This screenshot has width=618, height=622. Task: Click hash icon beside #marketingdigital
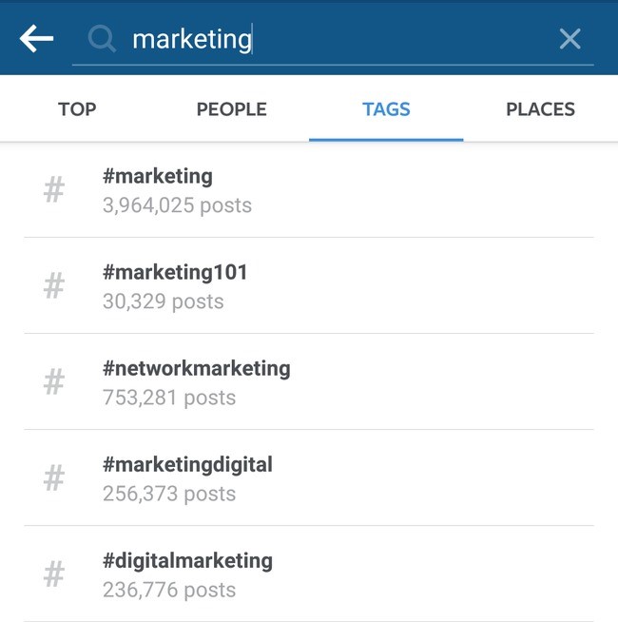54,477
